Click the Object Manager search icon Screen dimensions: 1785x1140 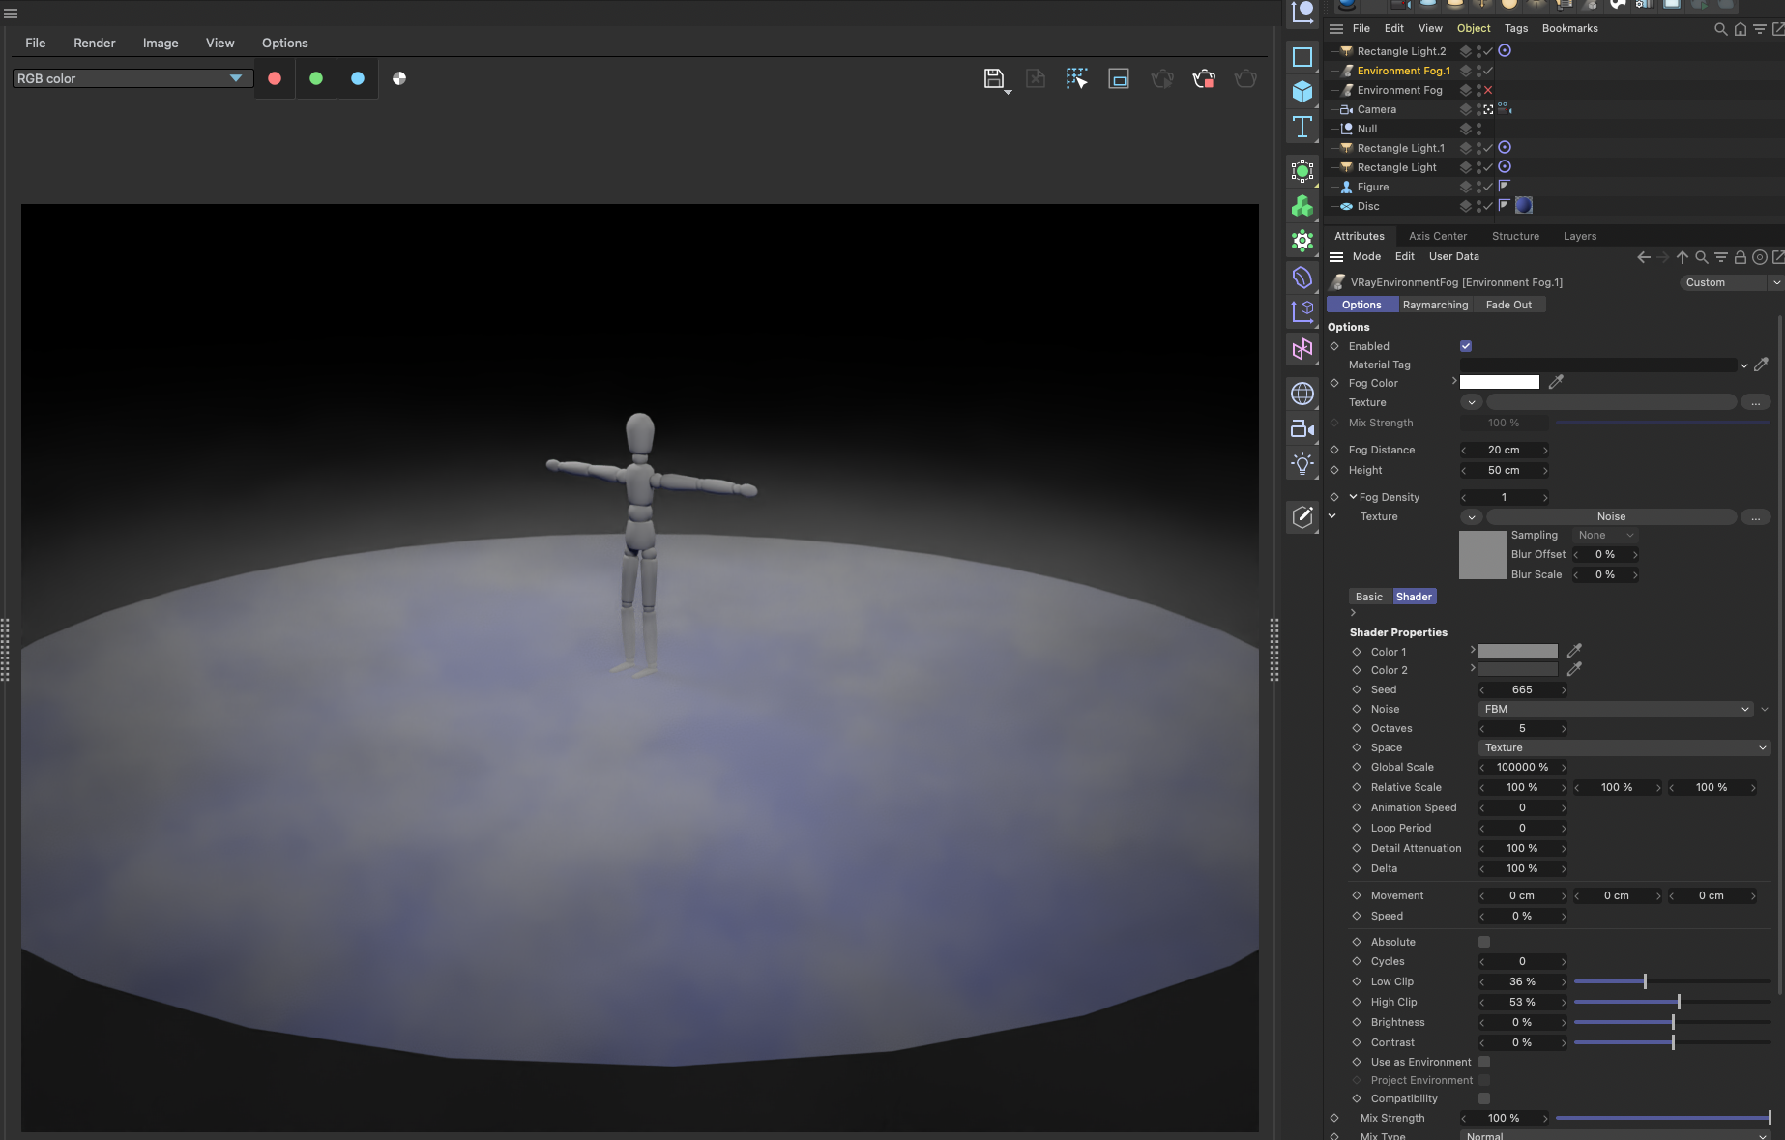tap(1720, 29)
